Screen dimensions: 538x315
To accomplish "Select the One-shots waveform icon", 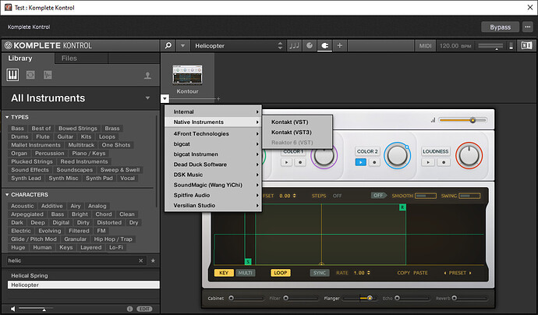I will point(48,75).
